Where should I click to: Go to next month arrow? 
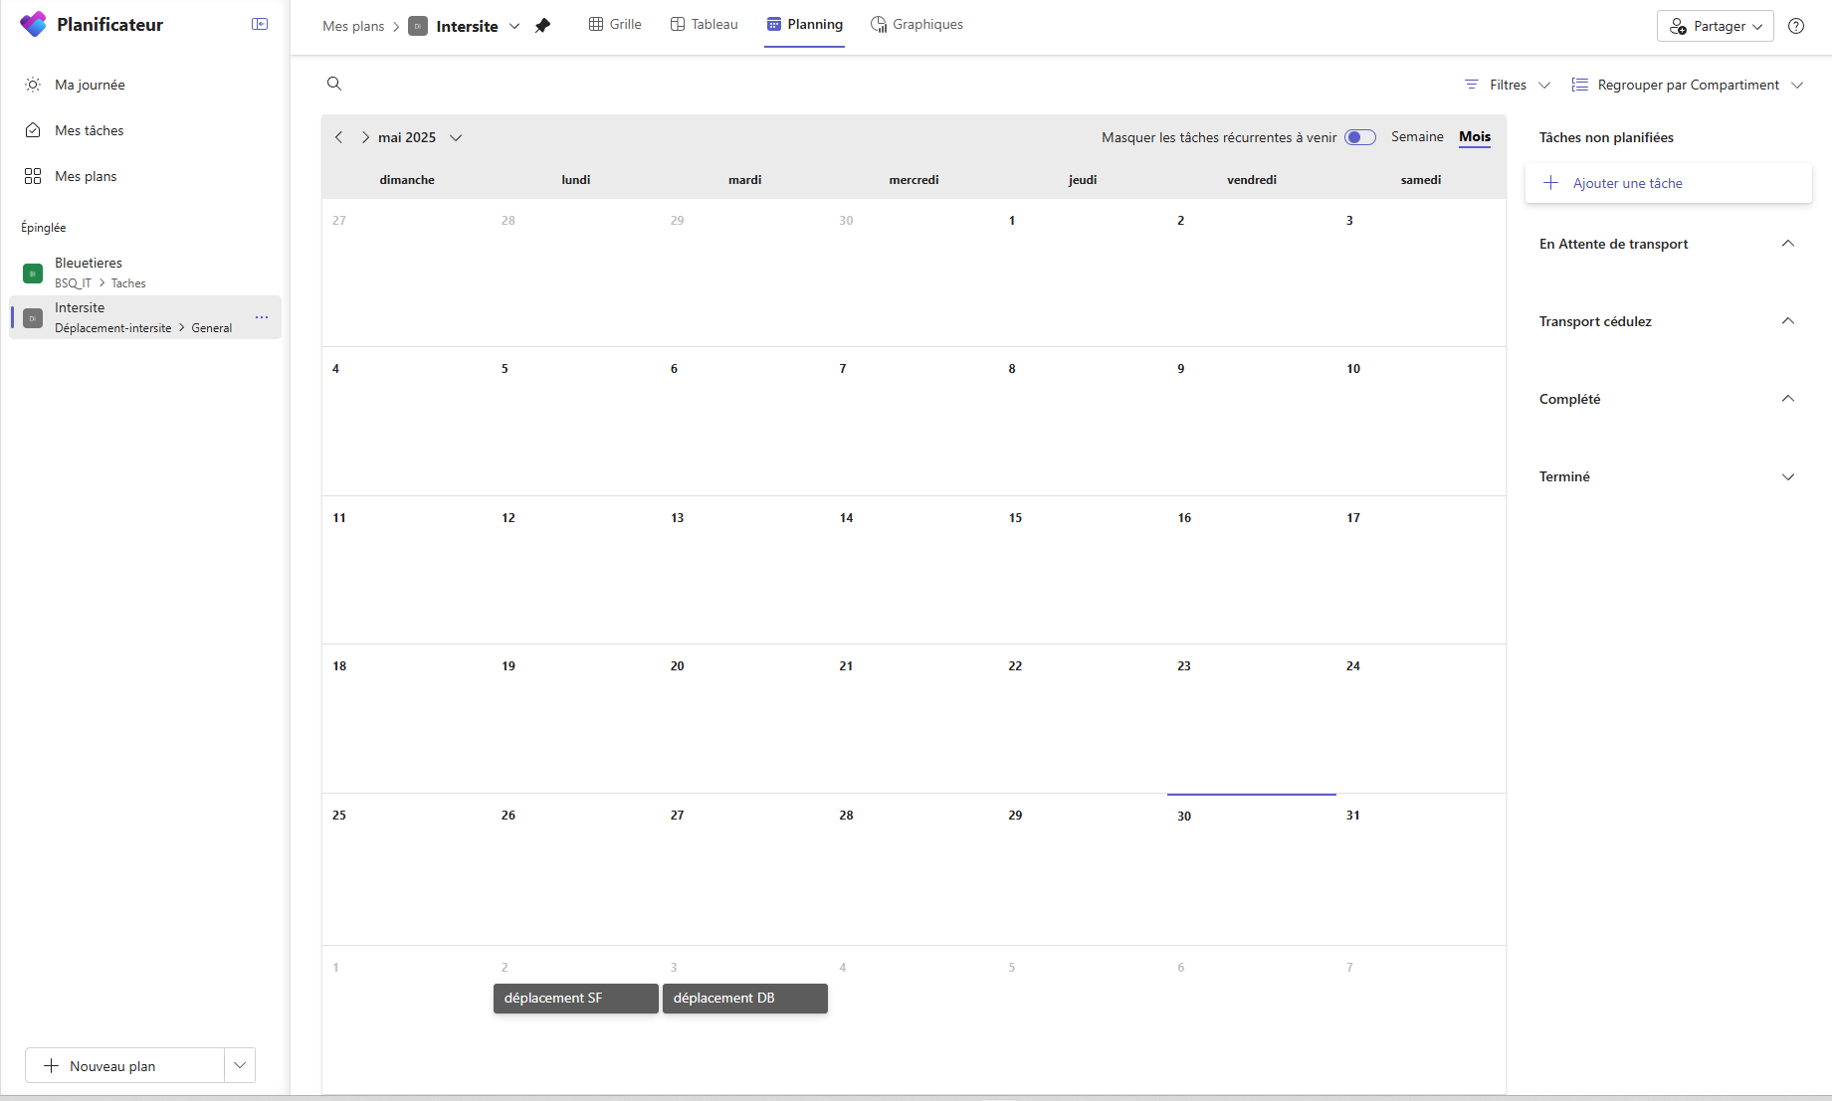(x=365, y=137)
